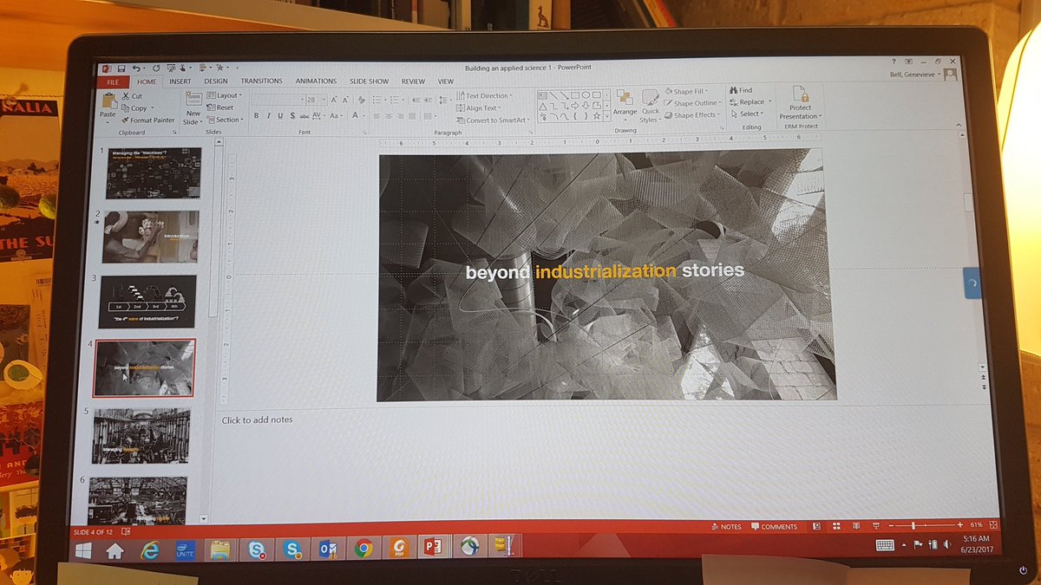Screen dimensions: 1041x585
Task: Select the Format Painter tool
Action: (147, 120)
